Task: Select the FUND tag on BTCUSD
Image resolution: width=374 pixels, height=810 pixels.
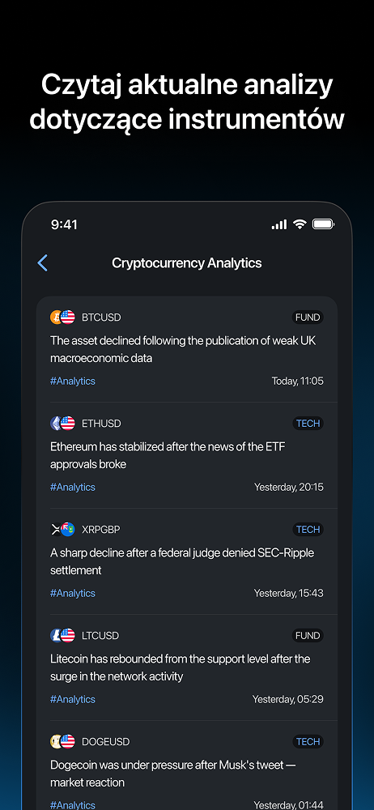Action: pyautogui.click(x=308, y=318)
